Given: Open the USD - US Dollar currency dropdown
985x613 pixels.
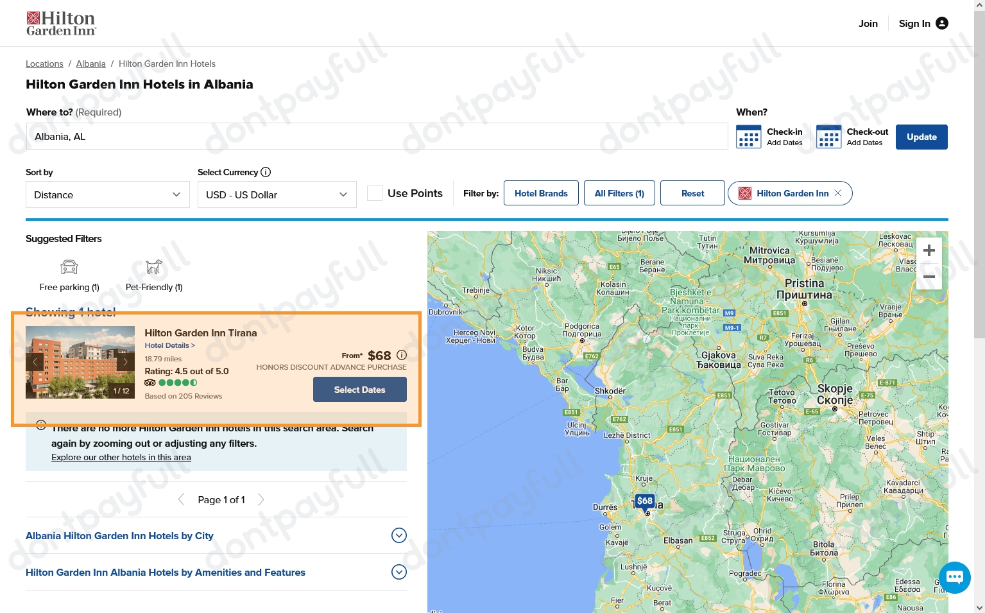Looking at the screenshot, I should pyautogui.click(x=277, y=194).
